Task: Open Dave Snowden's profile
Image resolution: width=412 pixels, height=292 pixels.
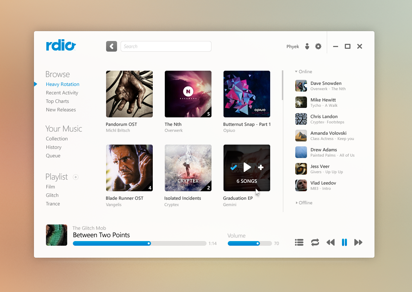Action: (x=326, y=83)
